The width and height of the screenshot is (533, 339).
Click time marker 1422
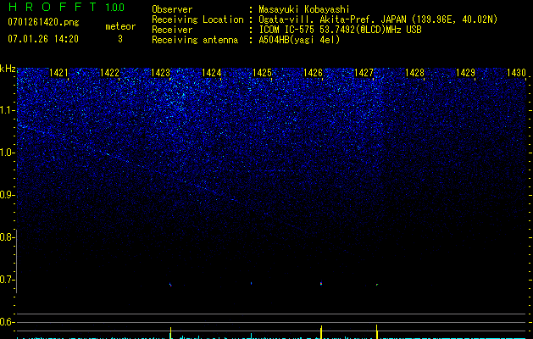[110, 73]
